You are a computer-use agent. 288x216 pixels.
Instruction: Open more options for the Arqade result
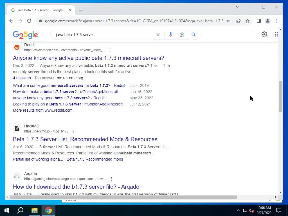(x=111, y=179)
